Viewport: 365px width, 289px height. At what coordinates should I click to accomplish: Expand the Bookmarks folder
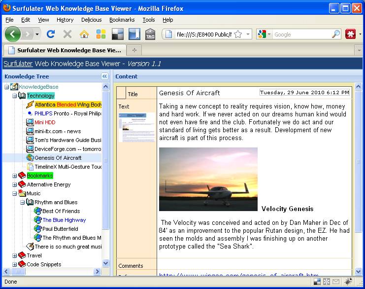tap(14, 176)
